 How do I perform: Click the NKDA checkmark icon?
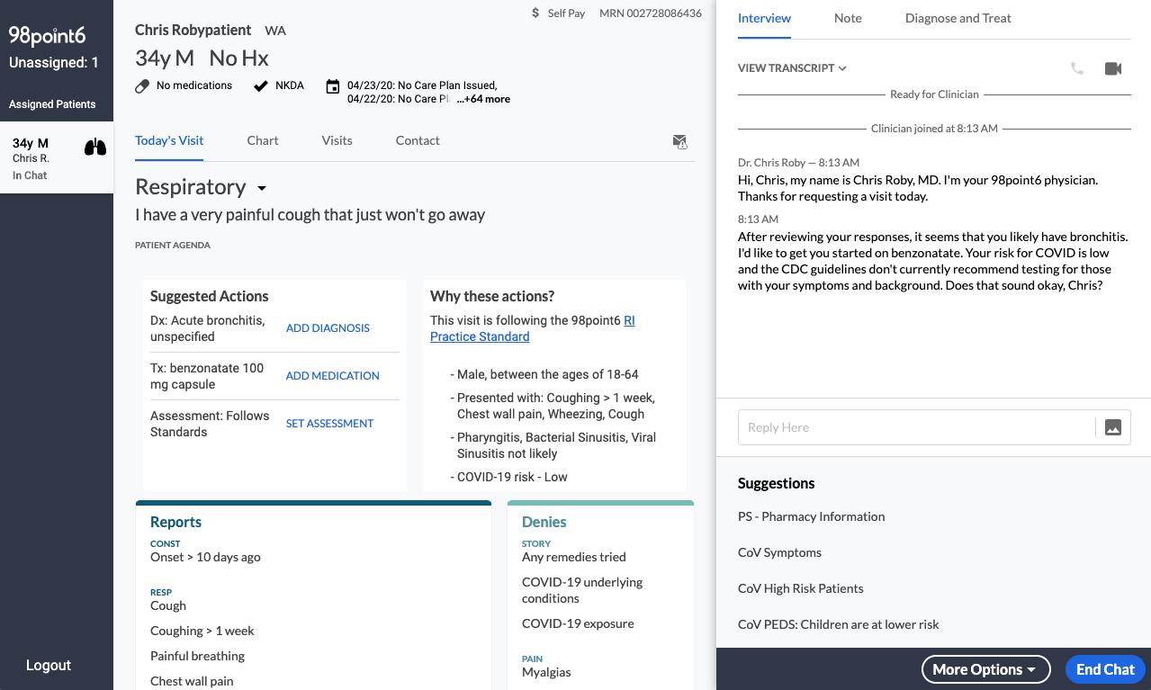[261, 86]
